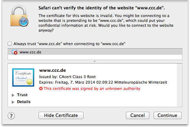
Task: Click the red unknown authority warning text
Action: click(92, 88)
